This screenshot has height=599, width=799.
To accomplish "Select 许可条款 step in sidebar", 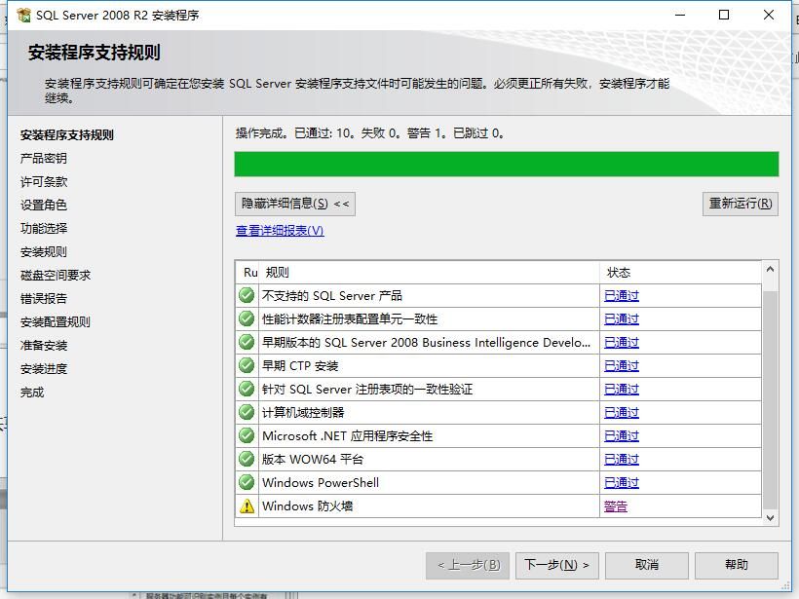I will click(44, 182).
